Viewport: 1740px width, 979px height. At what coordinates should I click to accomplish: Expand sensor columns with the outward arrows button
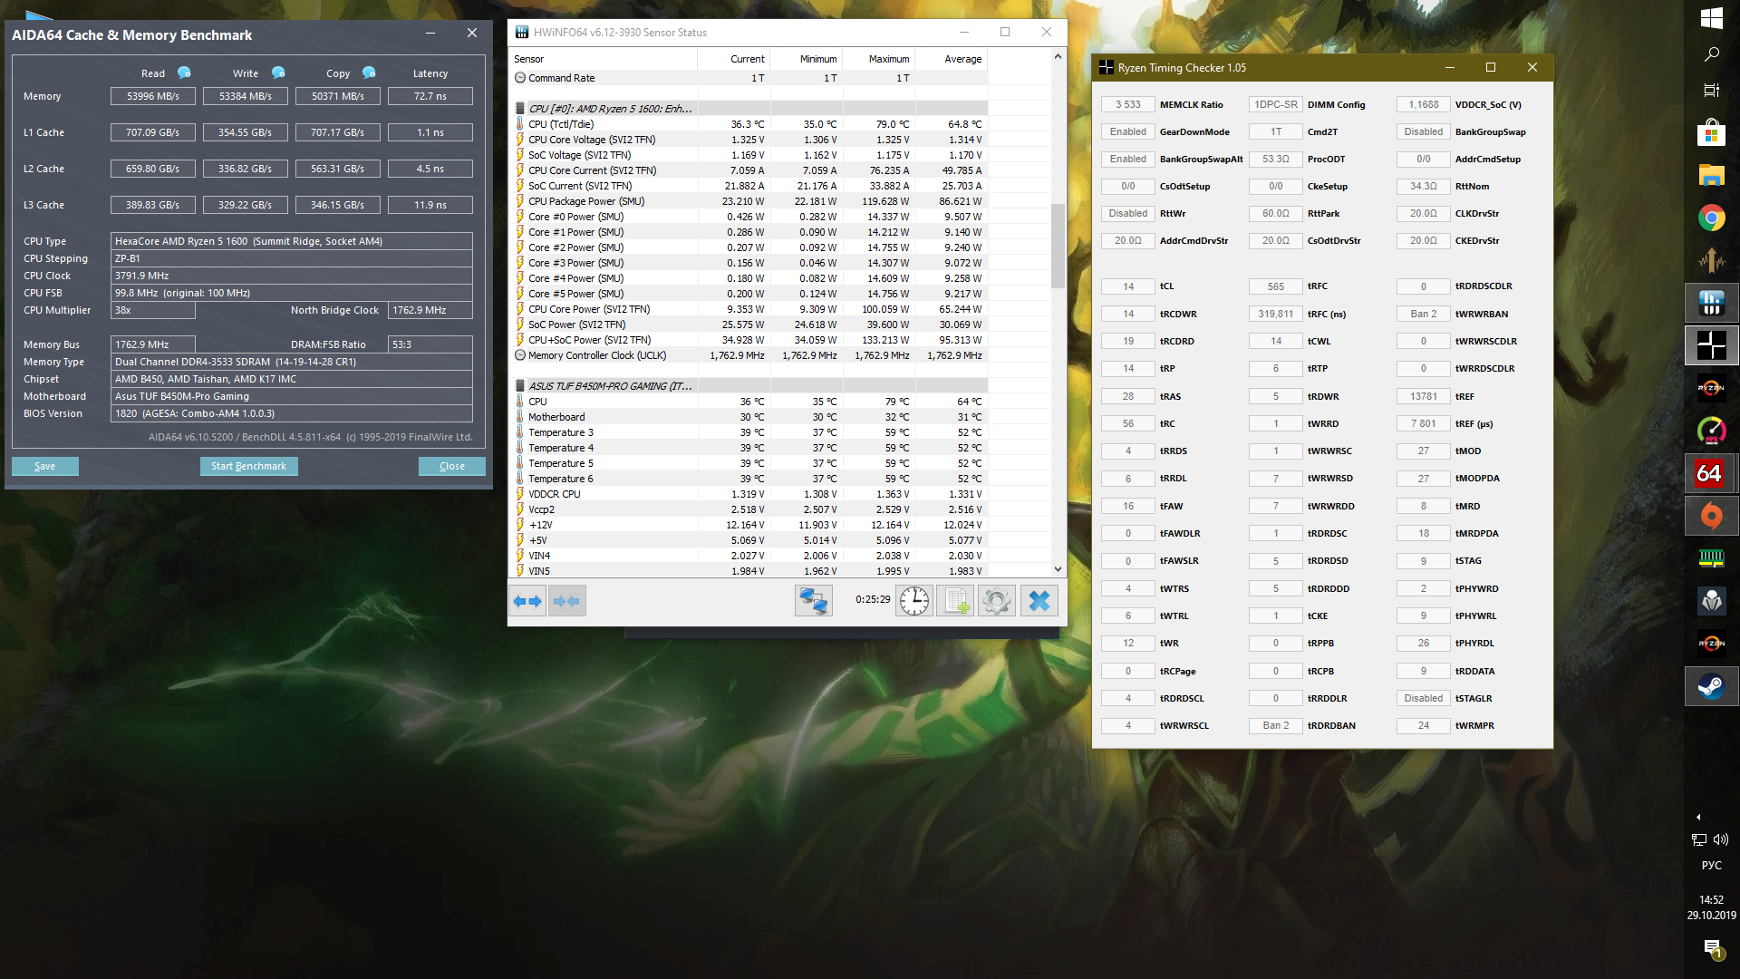click(x=527, y=601)
